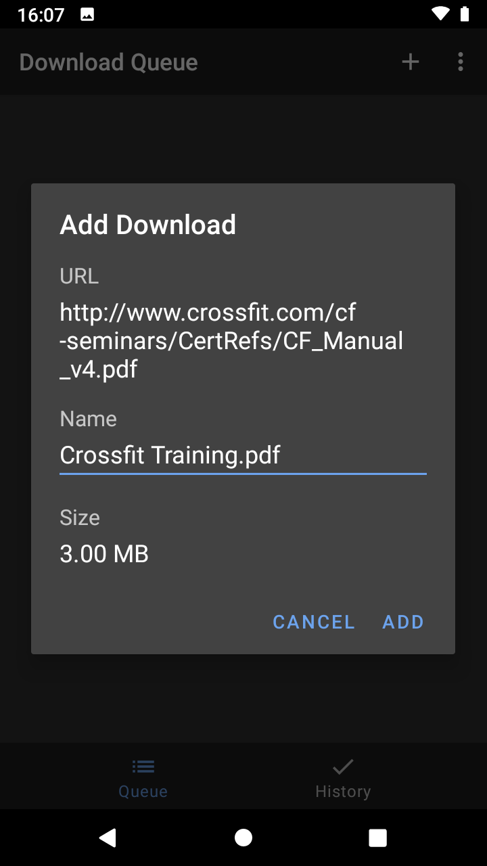The width and height of the screenshot is (487, 866).
Task: Click the ADD button
Action: tap(403, 622)
